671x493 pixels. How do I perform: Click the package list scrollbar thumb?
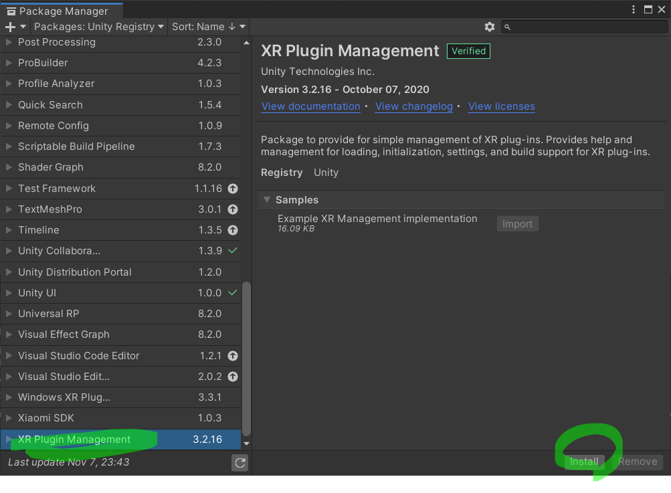[246, 358]
